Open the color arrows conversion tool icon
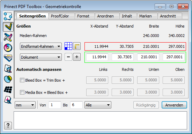The image size is (192, 134). pyautogui.click(x=8, y=37)
